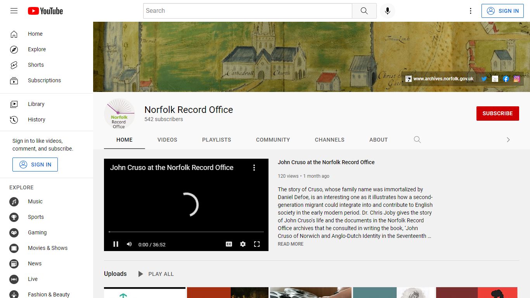This screenshot has width=530, height=298.
Task: Open Explore in the sidebar
Action: (x=47, y=49)
